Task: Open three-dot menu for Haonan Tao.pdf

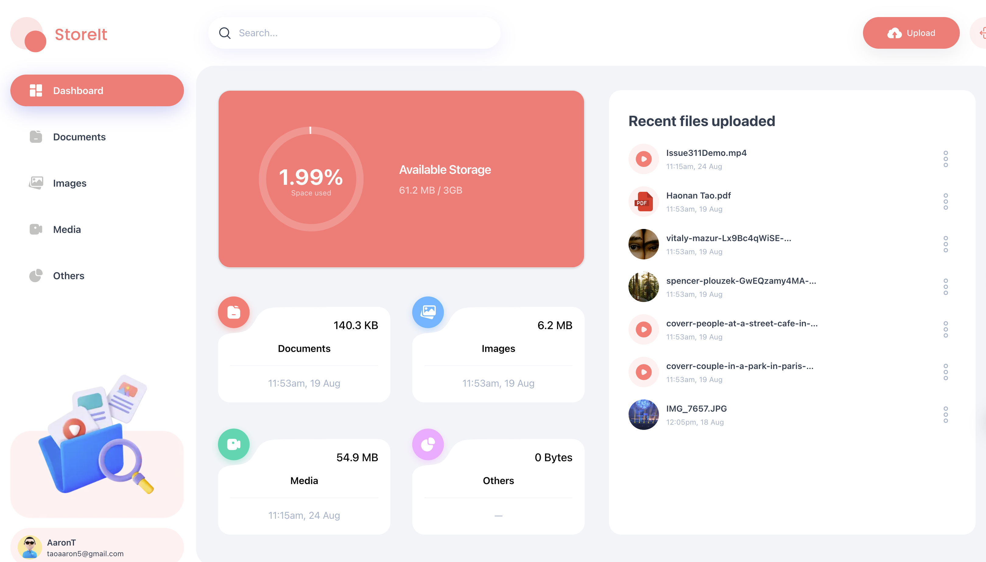Action: click(946, 202)
